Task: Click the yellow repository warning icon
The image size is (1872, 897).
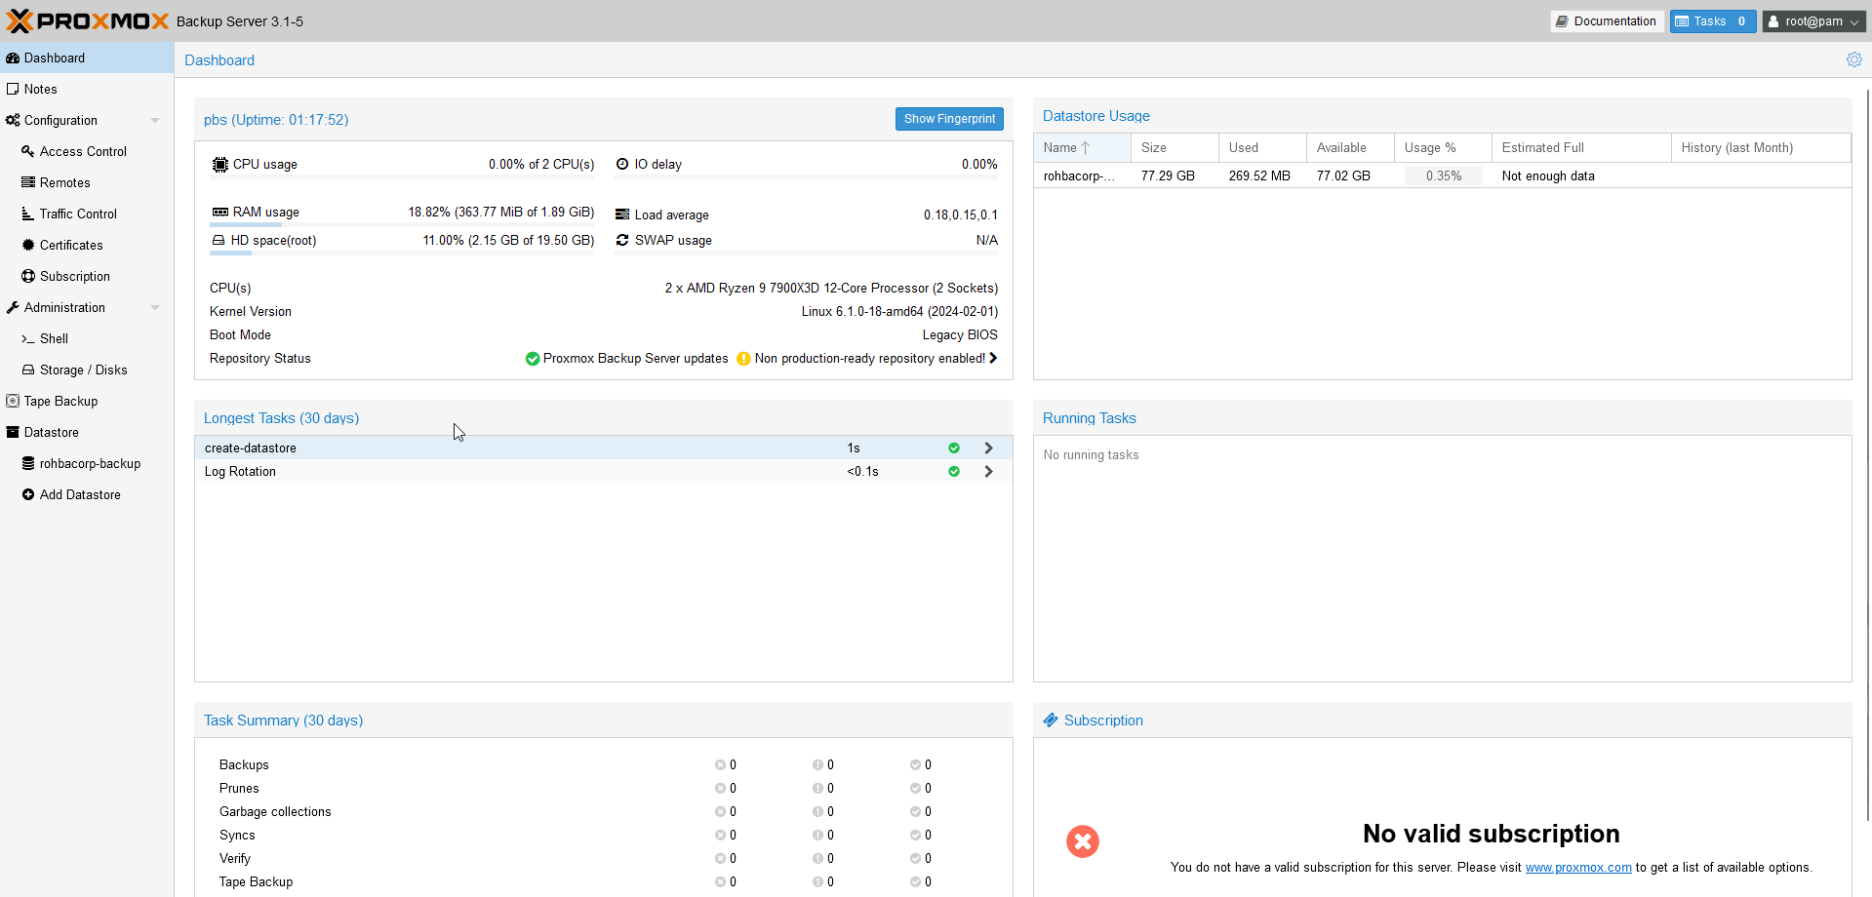Action: click(744, 359)
